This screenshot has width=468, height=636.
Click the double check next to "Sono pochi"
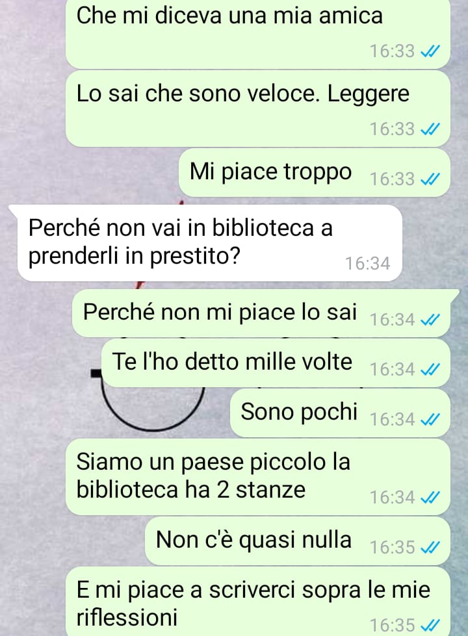point(430,420)
